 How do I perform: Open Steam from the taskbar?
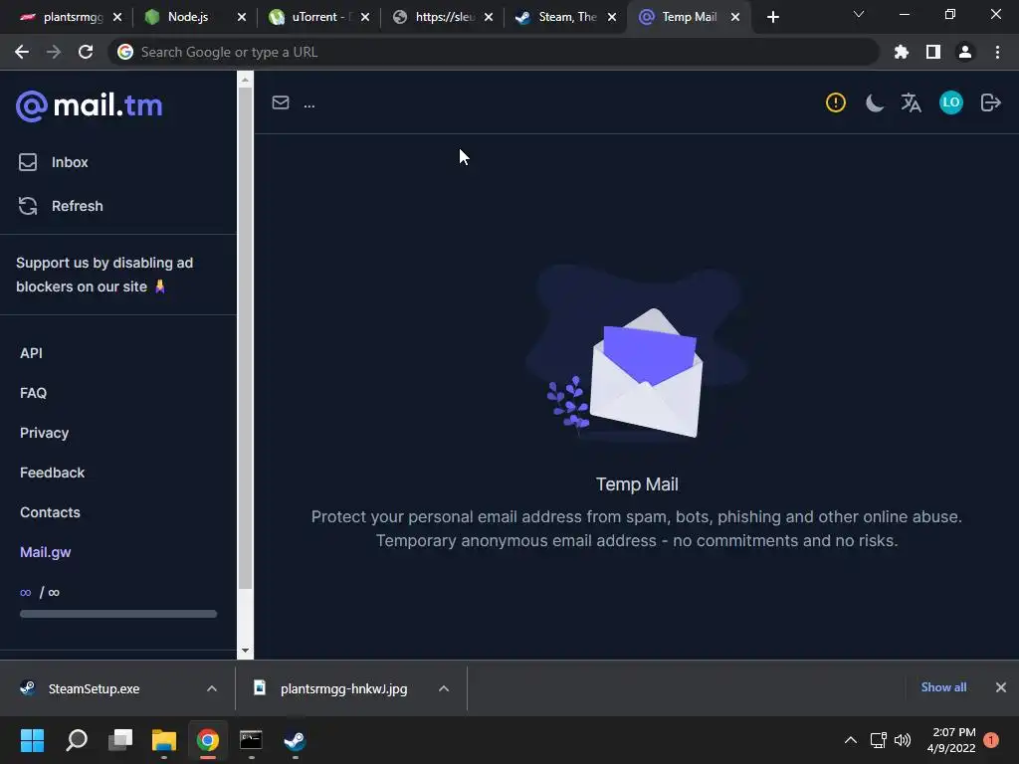[295, 740]
